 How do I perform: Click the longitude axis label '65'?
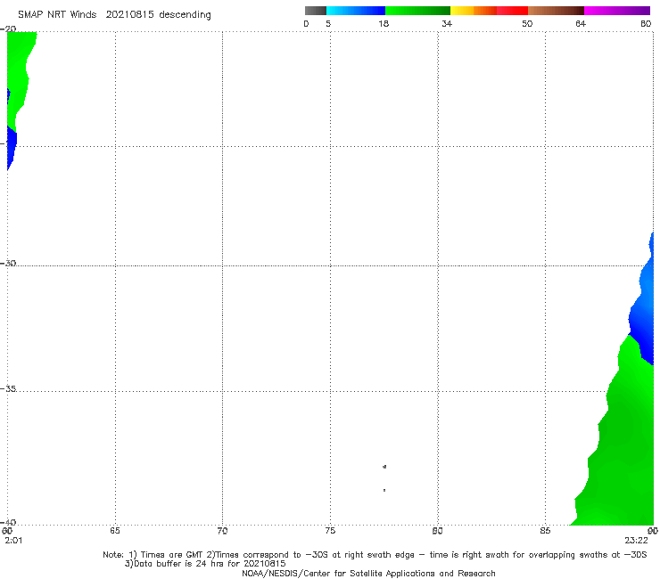115,531
